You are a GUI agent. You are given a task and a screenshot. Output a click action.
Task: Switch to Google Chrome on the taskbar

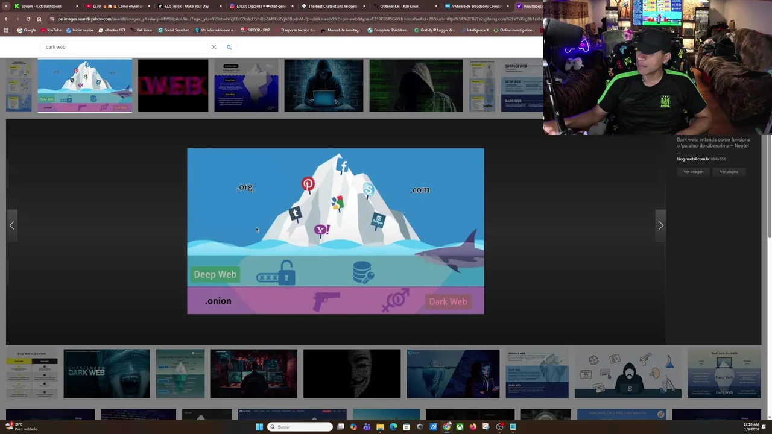click(447, 427)
